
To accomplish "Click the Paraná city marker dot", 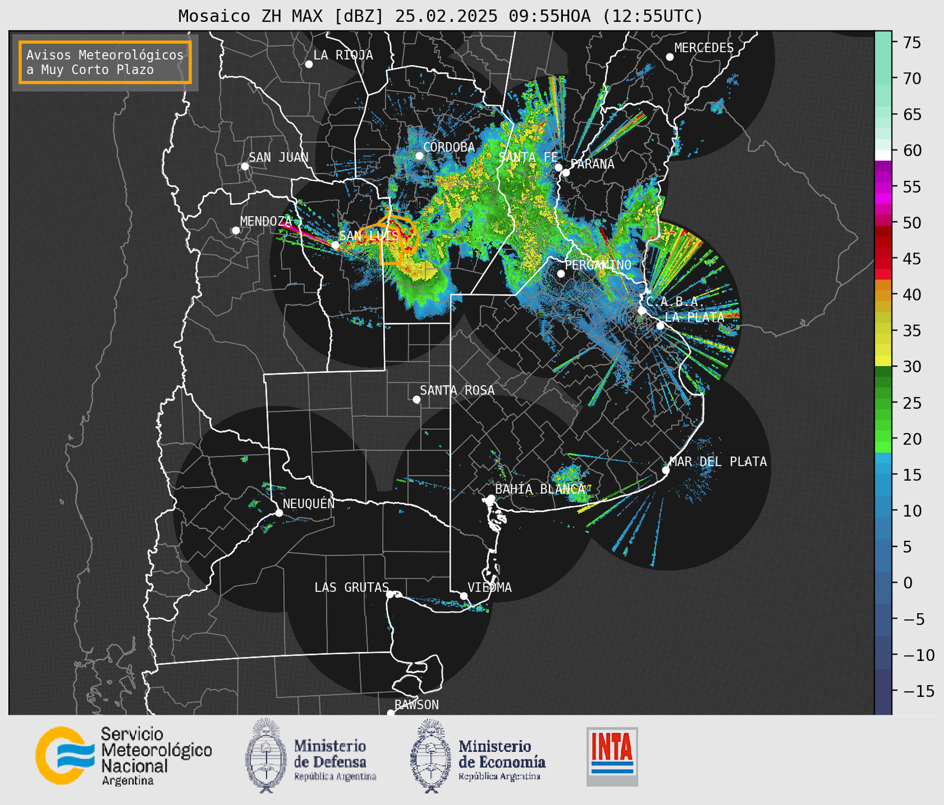I will pos(566,172).
